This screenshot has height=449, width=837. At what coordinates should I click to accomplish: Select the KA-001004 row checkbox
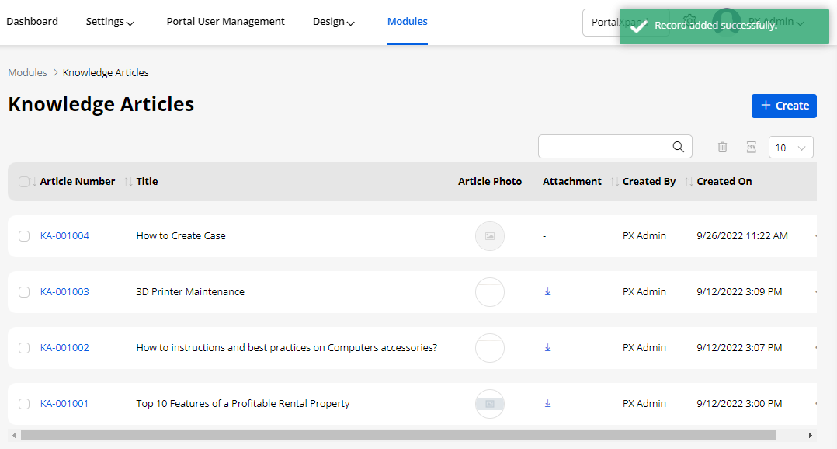[24, 236]
